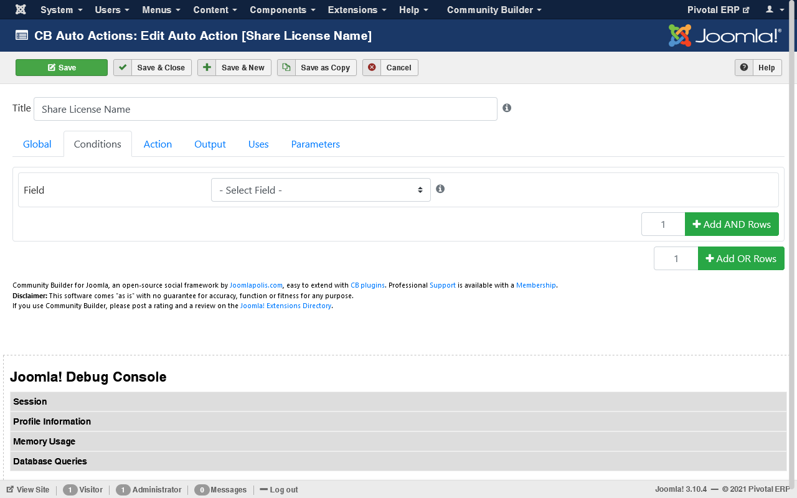This screenshot has width=797, height=498.
Task: Expand the Session debug section
Action: click(x=398, y=402)
